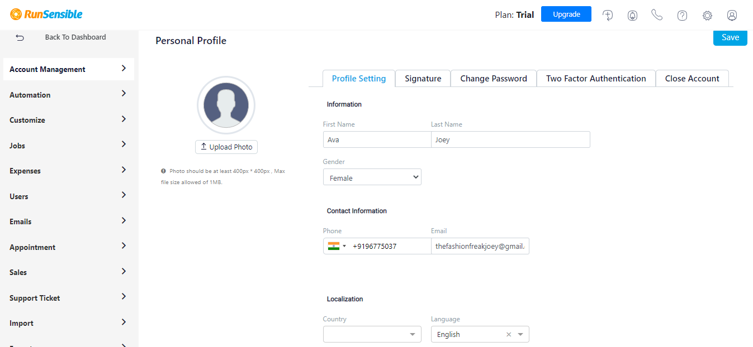Image resolution: width=753 pixels, height=347 pixels.
Task: Click the Localization section heading
Action: pyautogui.click(x=345, y=299)
